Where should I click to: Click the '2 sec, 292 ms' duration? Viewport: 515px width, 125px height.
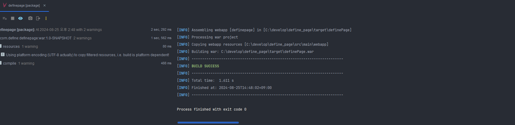[161, 30]
